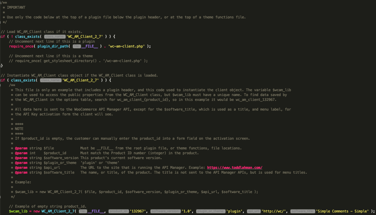Click the '132967' product id string
The height and width of the screenshot is (215, 376).
[x=138, y=211]
